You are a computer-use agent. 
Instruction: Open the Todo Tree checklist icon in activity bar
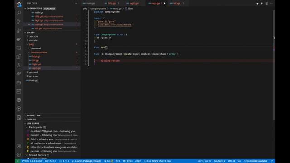click(19, 117)
